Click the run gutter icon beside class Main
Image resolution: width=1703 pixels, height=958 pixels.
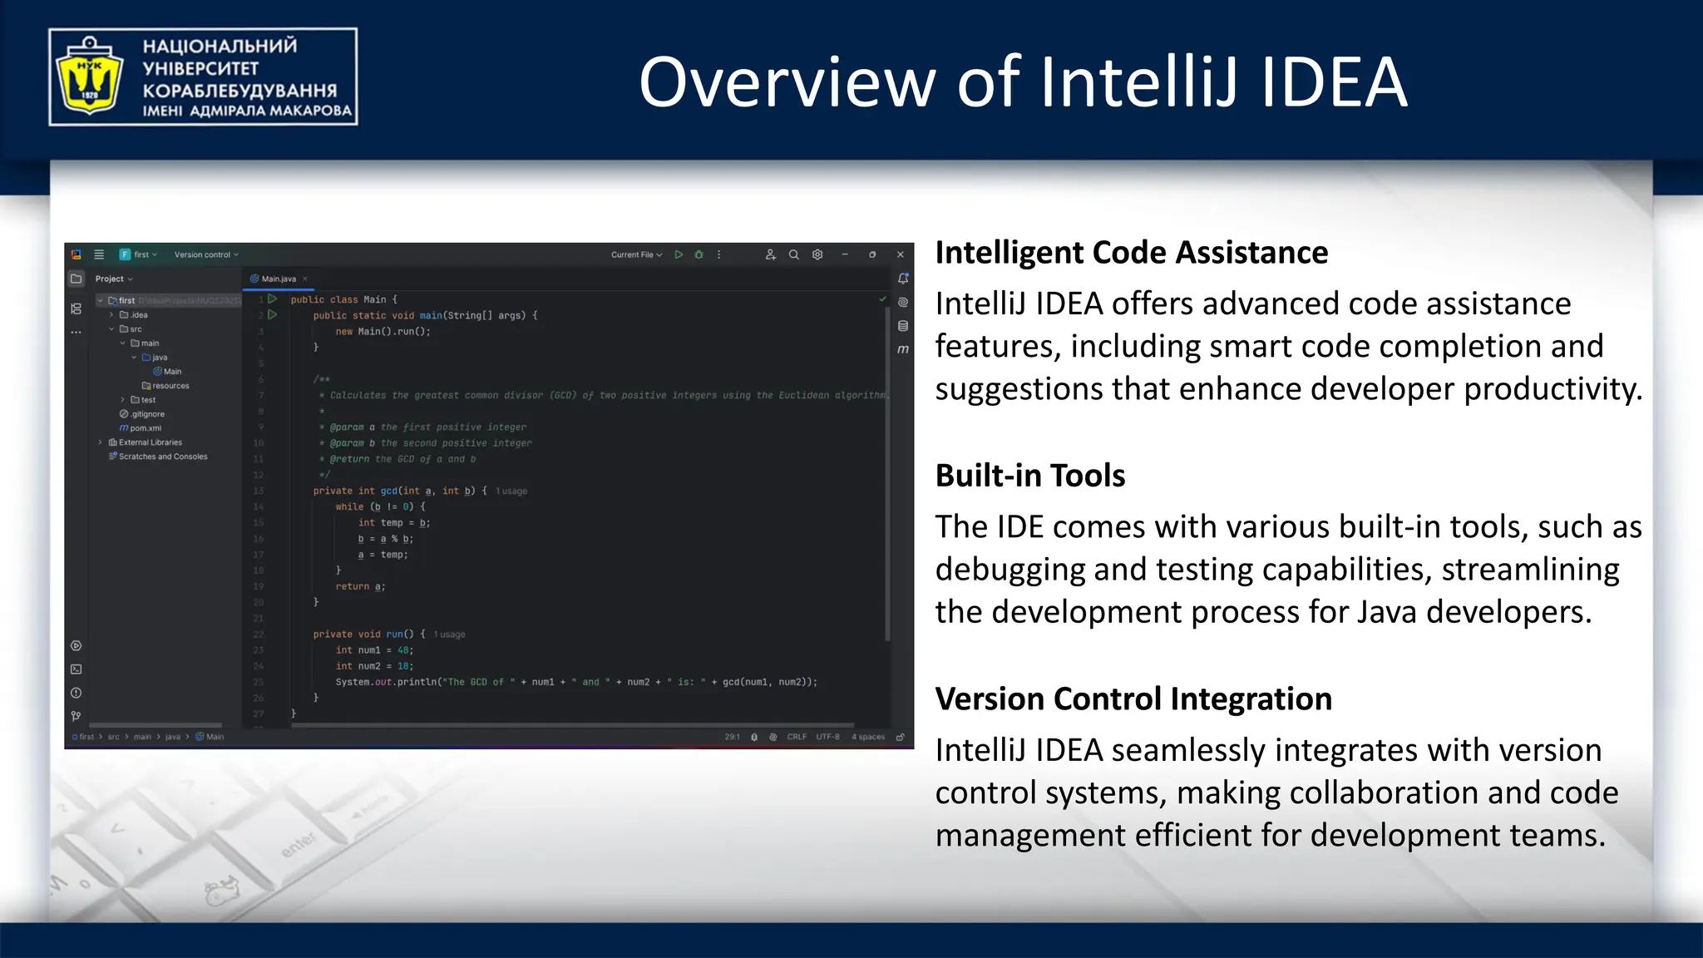[273, 299]
